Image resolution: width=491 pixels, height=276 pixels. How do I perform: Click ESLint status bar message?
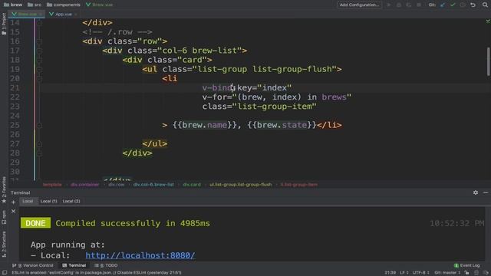point(97,273)
